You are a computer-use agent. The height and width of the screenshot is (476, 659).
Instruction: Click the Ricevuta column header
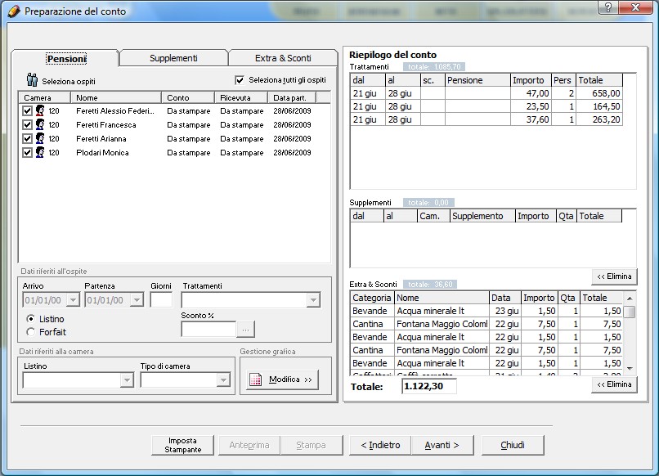point(241,97)
